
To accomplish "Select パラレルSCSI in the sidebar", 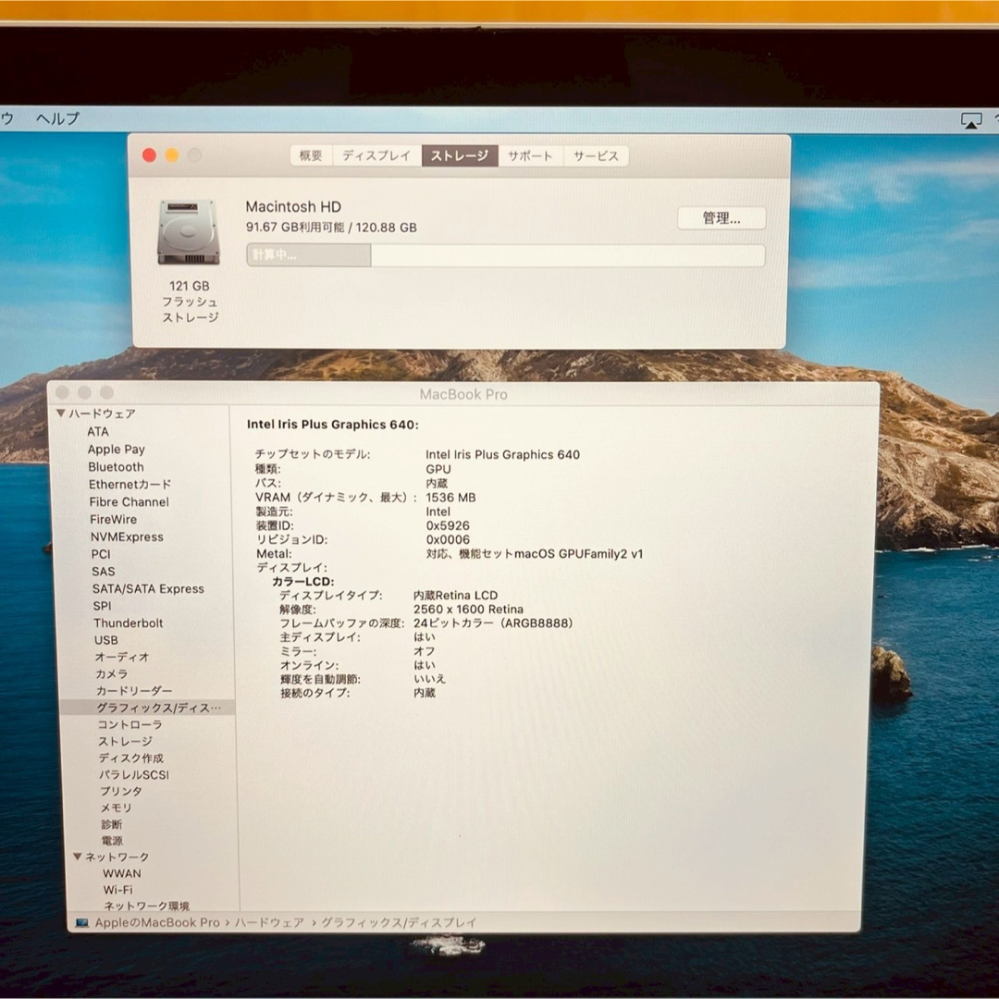I will [134, 775].
